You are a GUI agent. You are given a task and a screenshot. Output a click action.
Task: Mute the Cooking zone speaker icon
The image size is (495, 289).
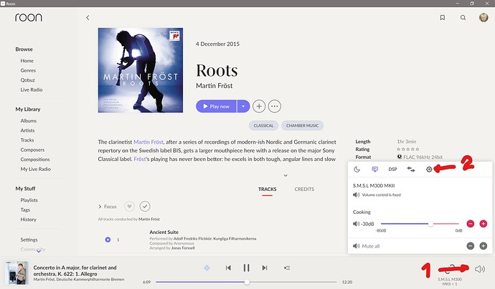[x=356, y=224]
